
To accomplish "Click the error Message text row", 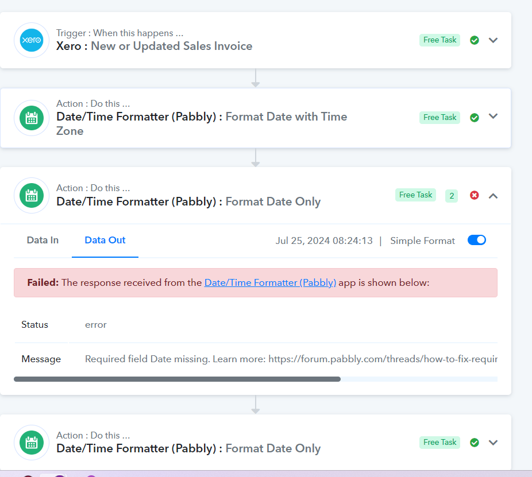I will click(256, 359).
